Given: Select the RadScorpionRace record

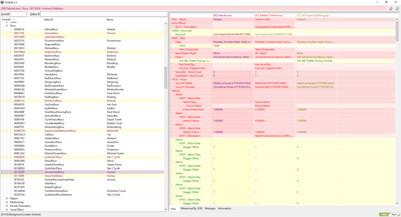Looking at the screenshot, I should click(82, 86).
